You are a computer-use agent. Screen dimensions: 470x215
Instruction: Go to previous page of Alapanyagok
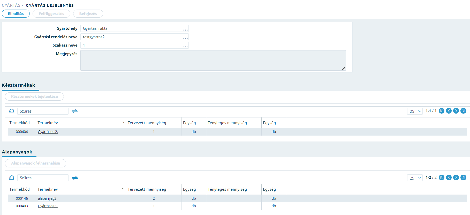coord(449,177)
